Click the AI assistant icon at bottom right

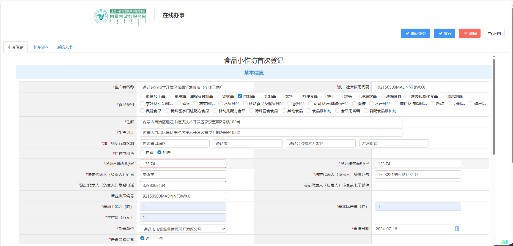click(x=504, y=242)
